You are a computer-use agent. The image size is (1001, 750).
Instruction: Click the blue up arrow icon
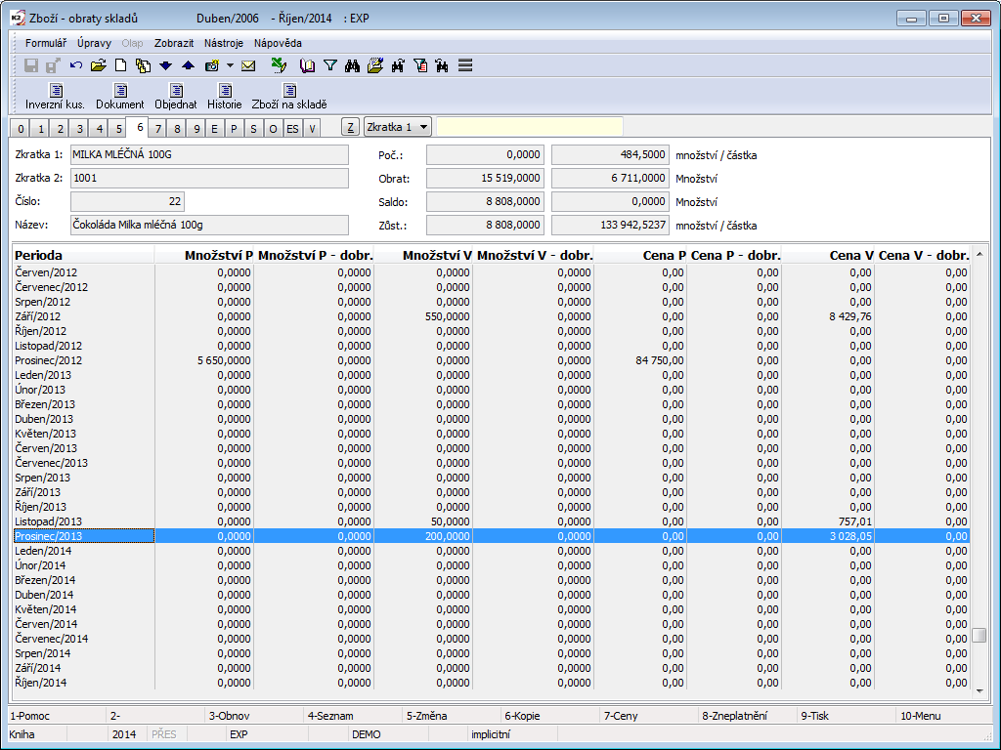(x=188, y=66)
